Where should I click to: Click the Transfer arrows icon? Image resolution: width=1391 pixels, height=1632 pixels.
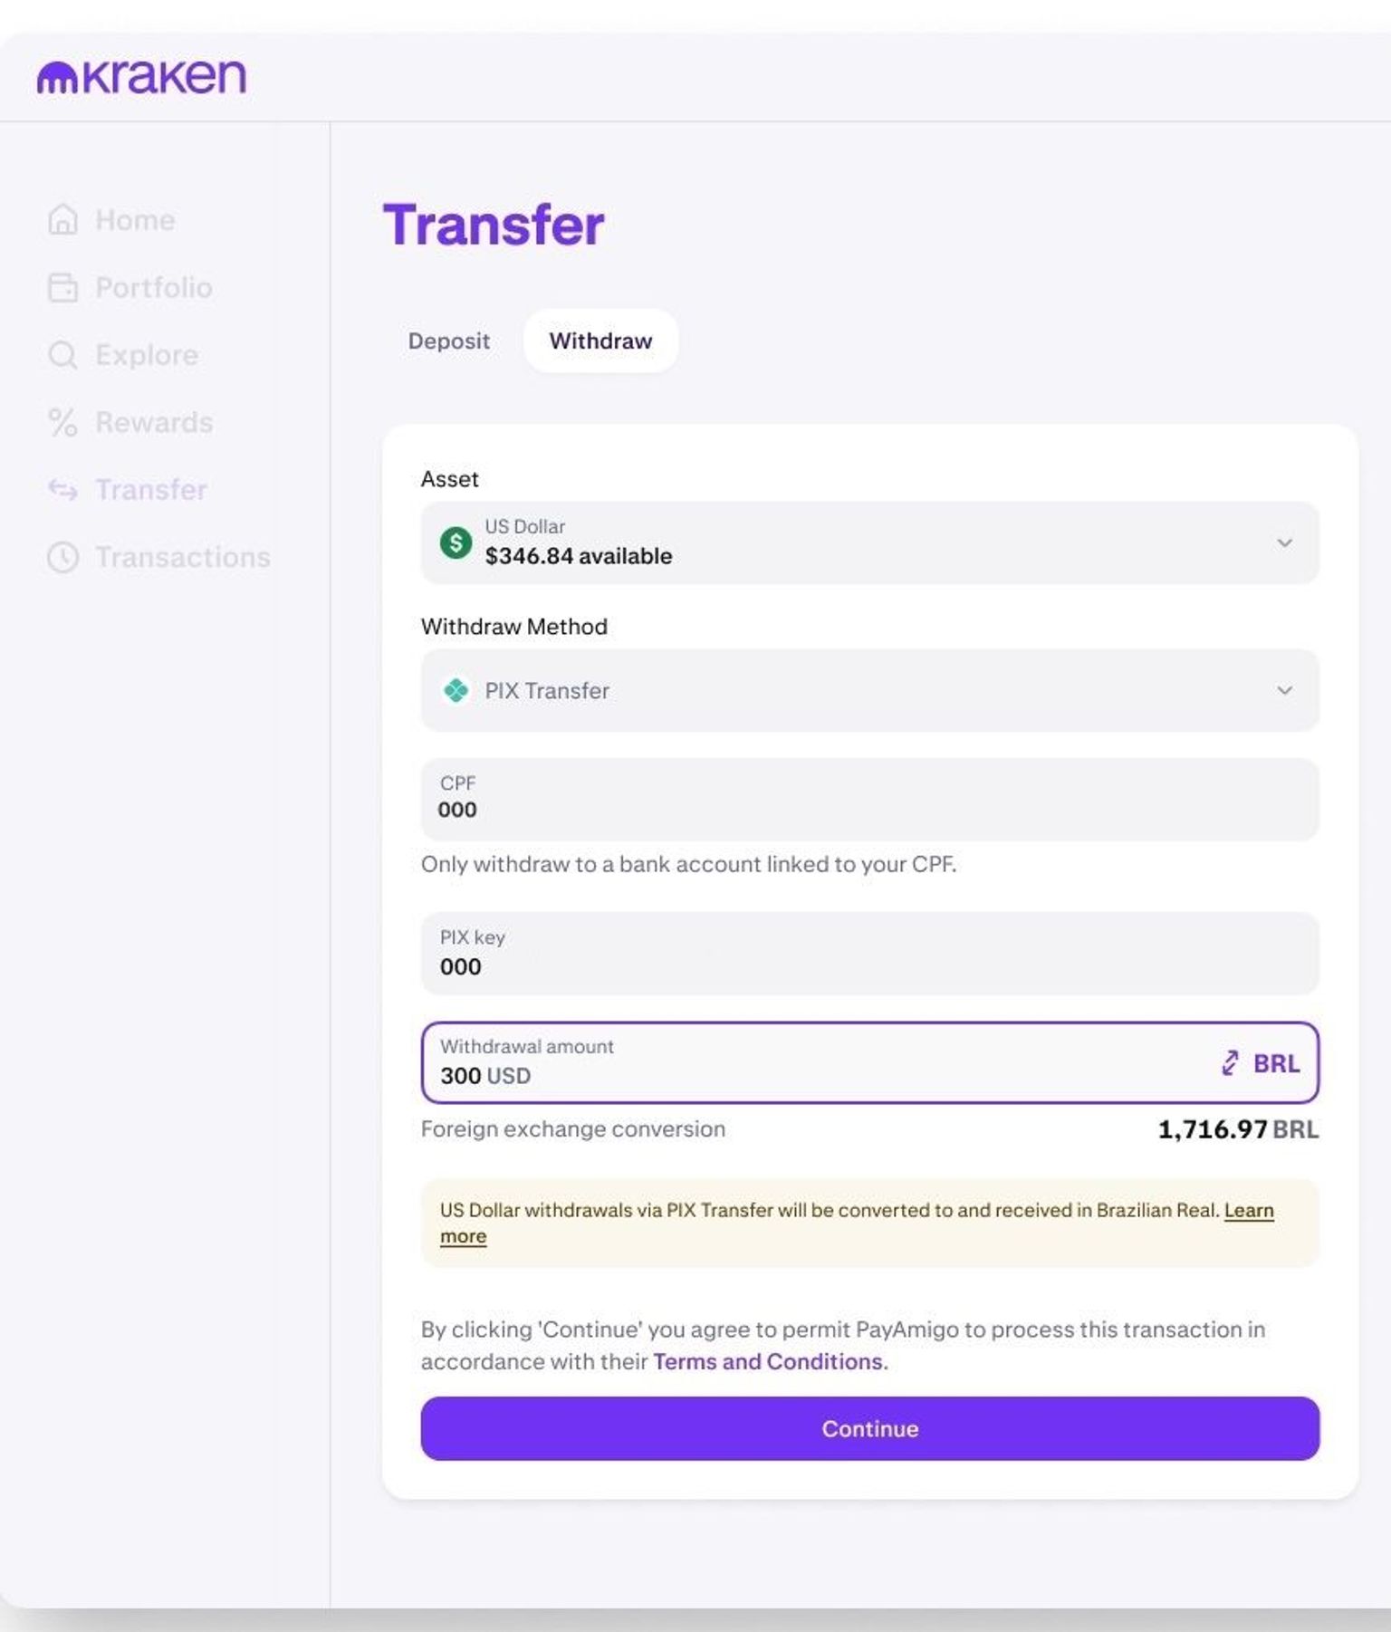pyautogui.click(x=62, y=489)
